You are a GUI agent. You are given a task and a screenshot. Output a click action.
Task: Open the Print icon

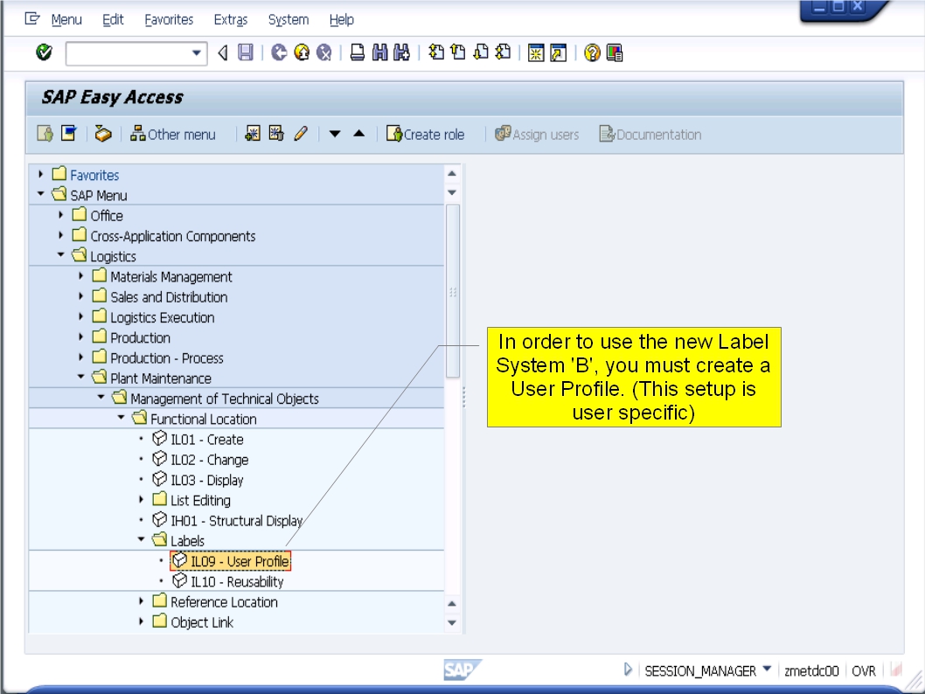click(357, 53)
